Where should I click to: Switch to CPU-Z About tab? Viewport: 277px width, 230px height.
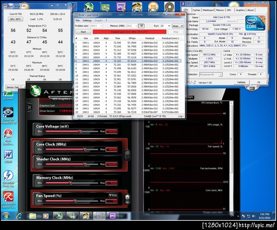pyautogui.click(x=250, y=10)
